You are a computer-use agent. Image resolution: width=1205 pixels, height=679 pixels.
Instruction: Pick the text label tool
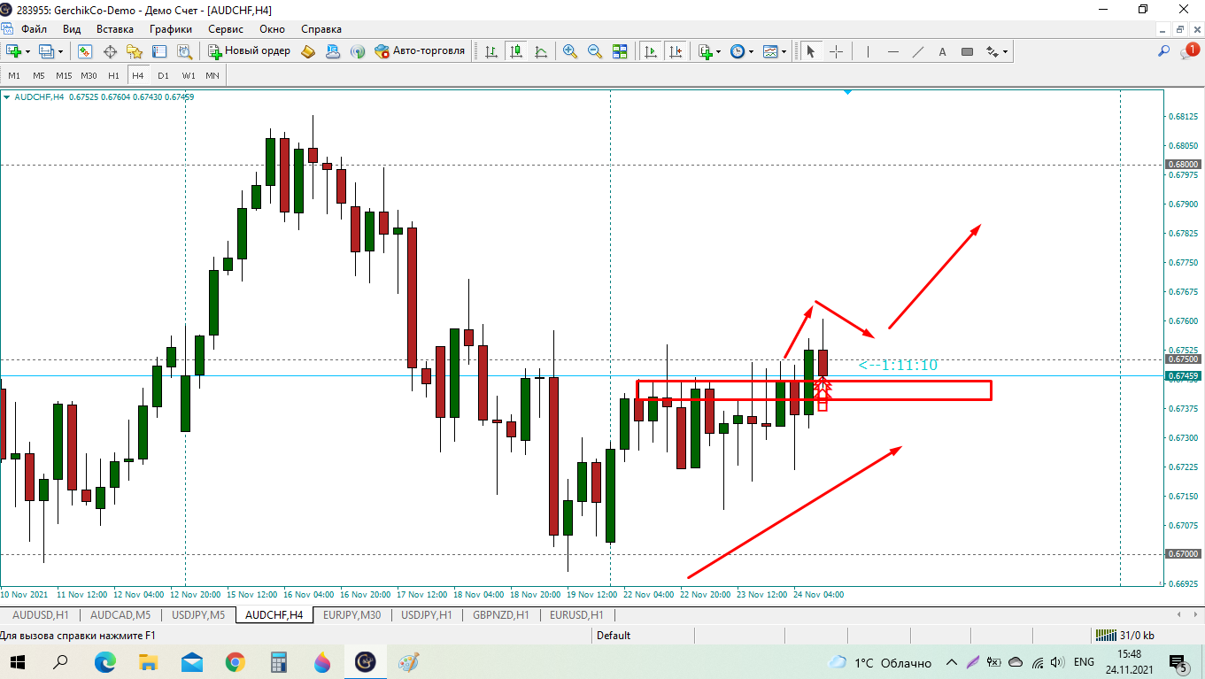tap(942, 51)
